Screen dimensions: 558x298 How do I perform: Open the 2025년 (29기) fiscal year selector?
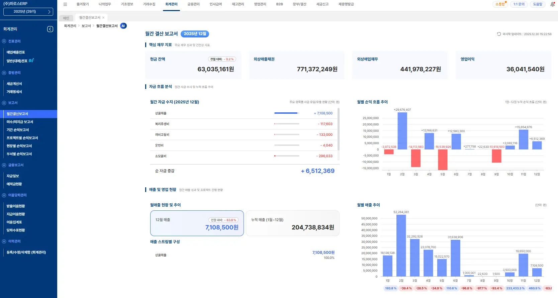point(28,12)
